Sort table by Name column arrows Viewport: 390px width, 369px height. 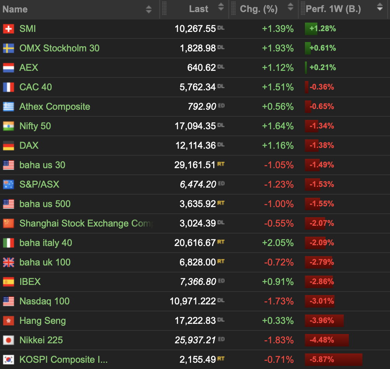click(x=148, y=9)
